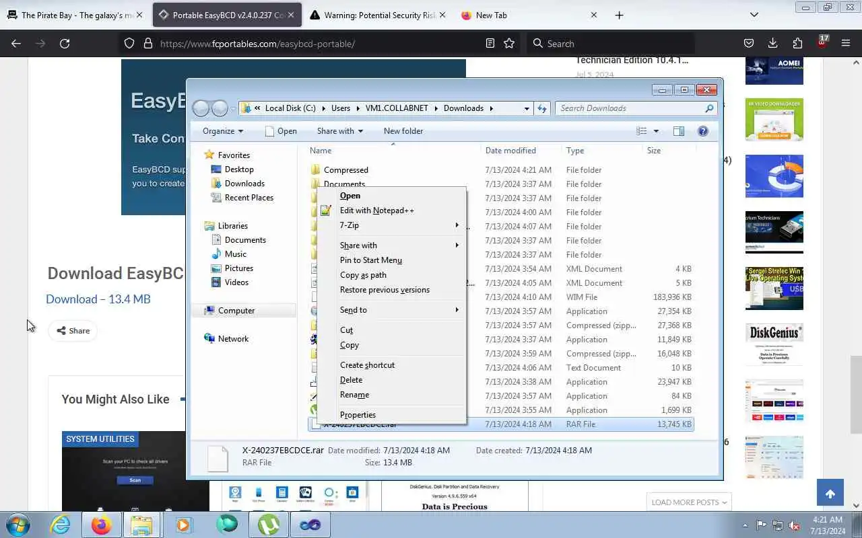The height and width of the screenshot is (538, 862).
Task: Open the Organize dropdown in Explorer
Action: [223, 131]
